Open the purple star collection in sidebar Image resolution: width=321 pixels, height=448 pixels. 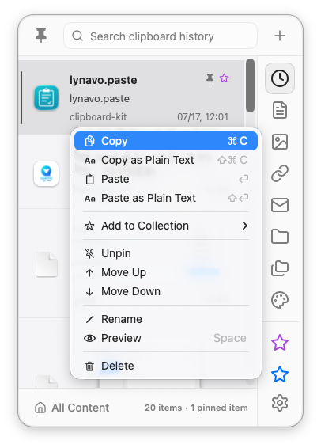point(280,343)
